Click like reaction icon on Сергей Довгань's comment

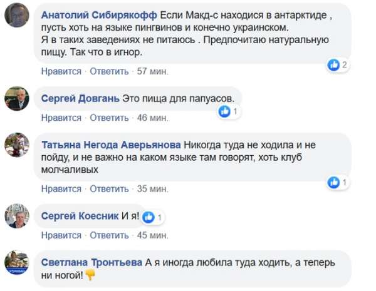224,111
